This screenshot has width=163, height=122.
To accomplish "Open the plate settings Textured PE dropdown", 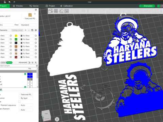I will [x=25, y=95].
